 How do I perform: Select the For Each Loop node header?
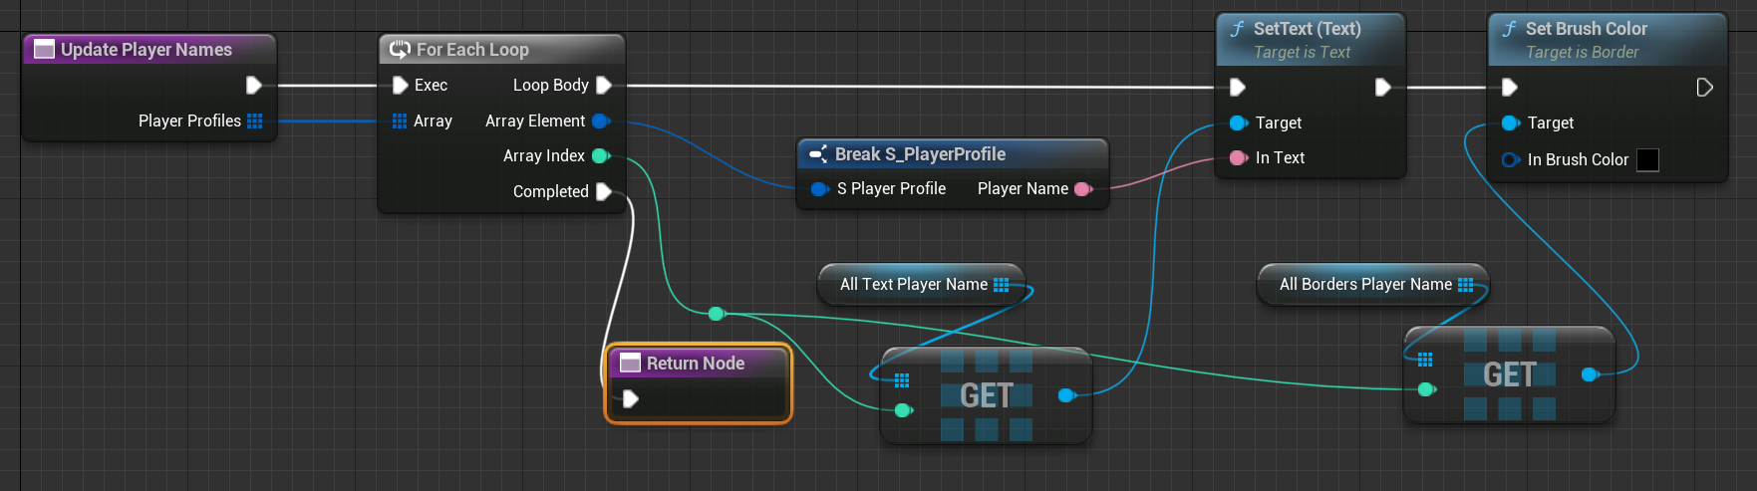tap(501, 49)
